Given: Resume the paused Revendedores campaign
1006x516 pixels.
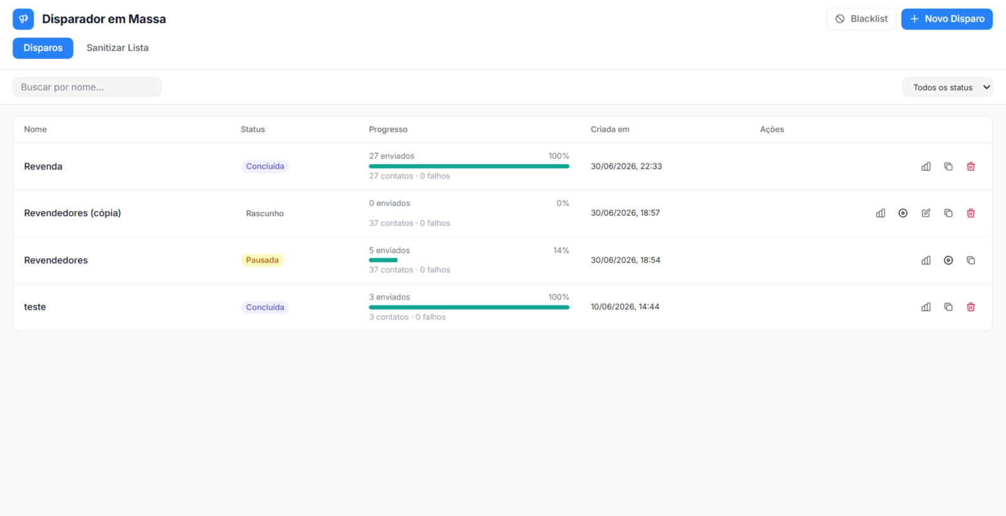Looking at the screenshot, I should coord(948,260).
